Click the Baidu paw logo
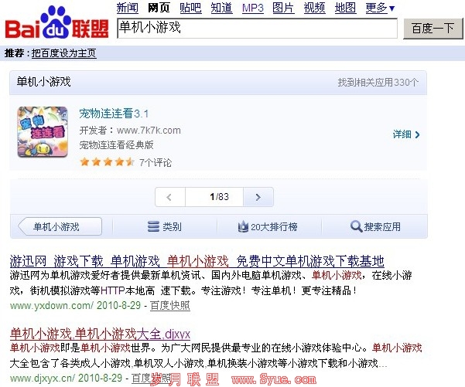Image resolution: width=465 pixels, height=387 pixels. (56, 23)
